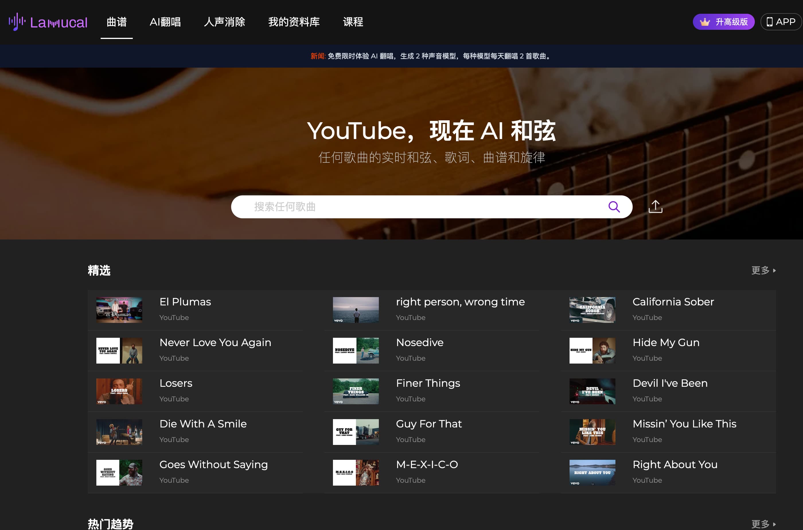Select right person, wrong time title
The height and width of the screenshot is (530, 803).
(x=460, y=302)
